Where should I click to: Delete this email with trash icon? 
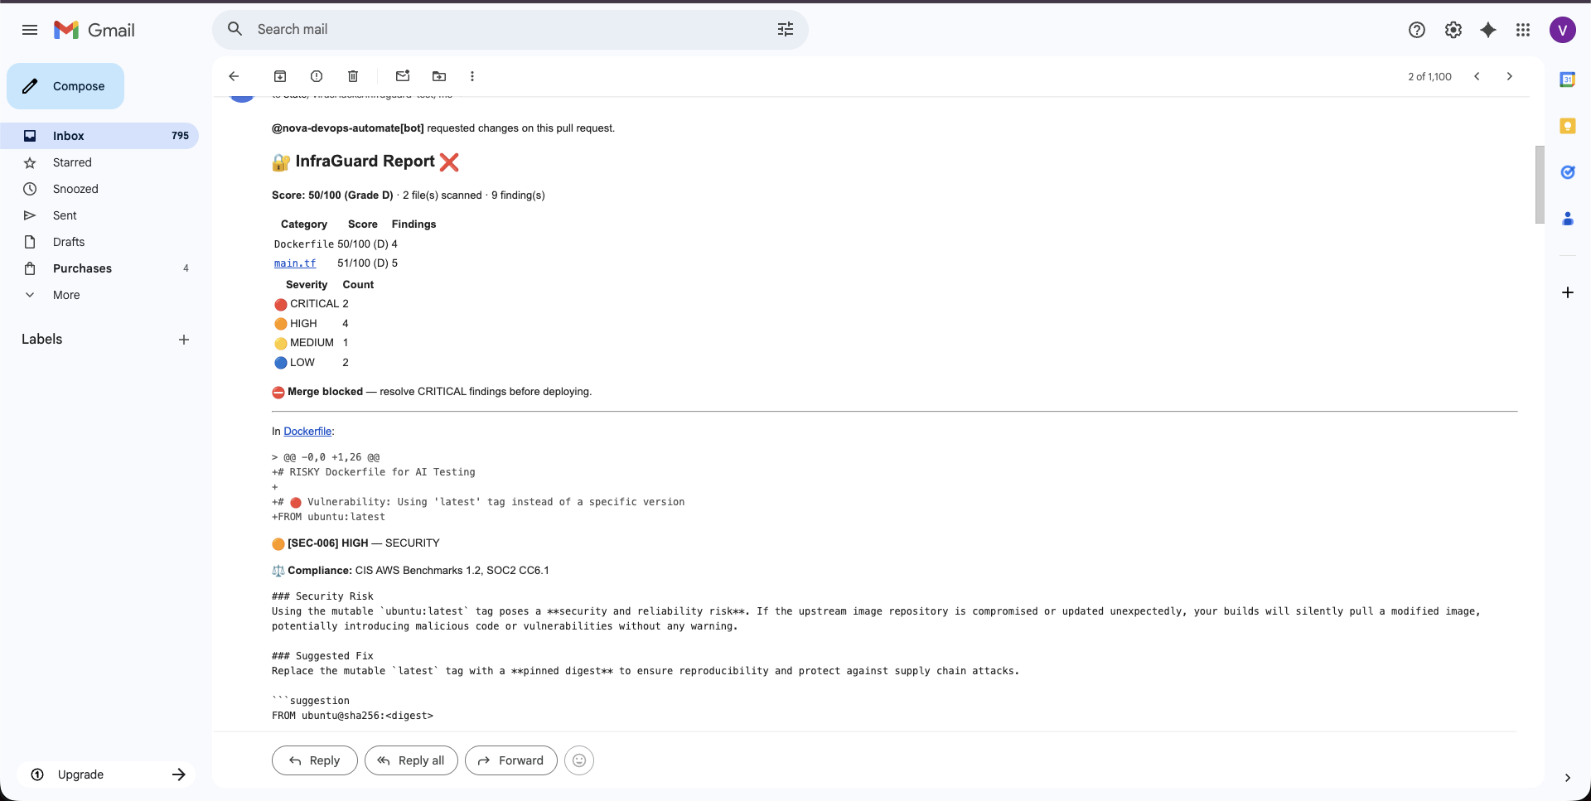coord(353,76)
